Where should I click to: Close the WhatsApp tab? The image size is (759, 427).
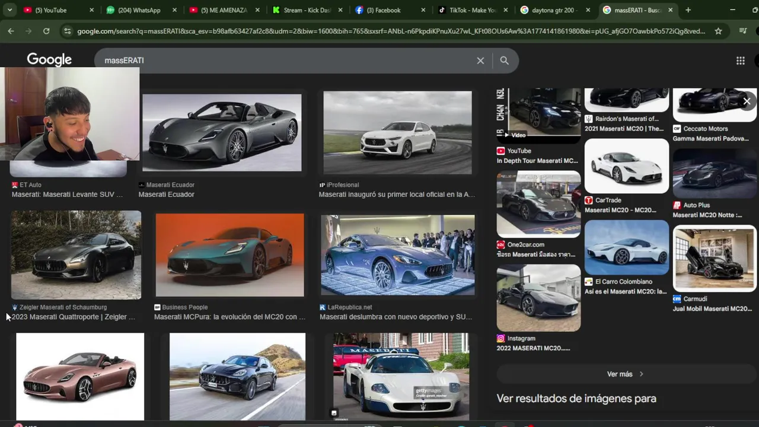(175, 10)
